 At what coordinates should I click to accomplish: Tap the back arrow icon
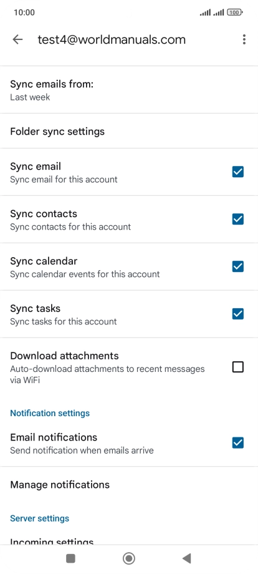click(17, 39)
